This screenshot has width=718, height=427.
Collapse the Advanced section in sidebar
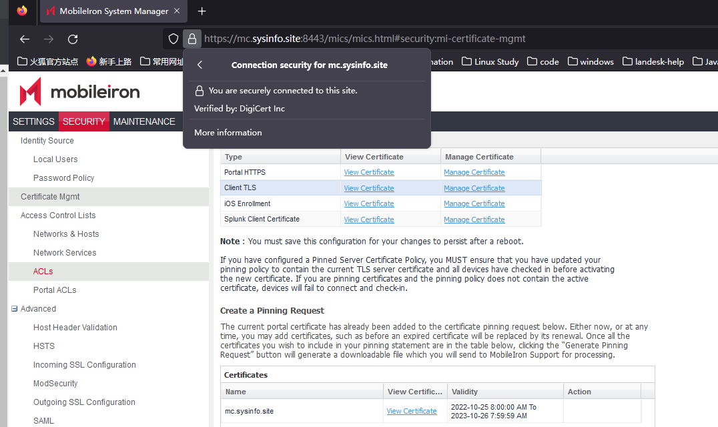(14, 309)
